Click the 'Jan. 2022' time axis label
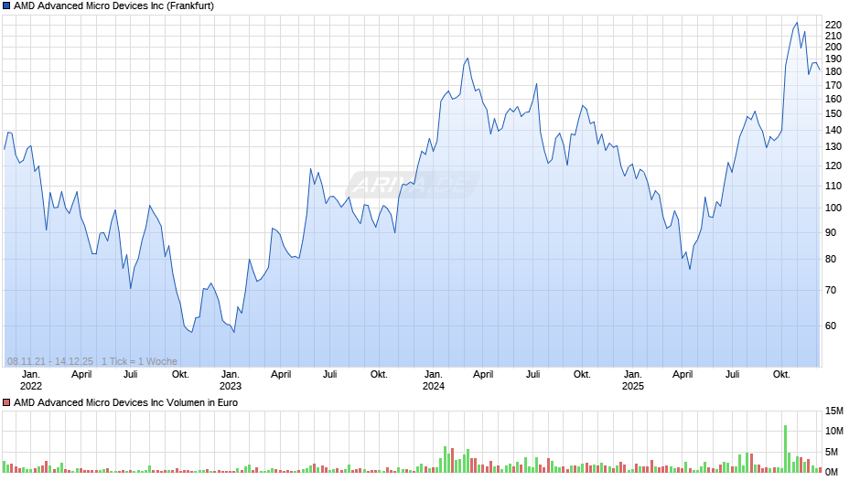Screen dimensions: 860x481 (x=31, y=380)
